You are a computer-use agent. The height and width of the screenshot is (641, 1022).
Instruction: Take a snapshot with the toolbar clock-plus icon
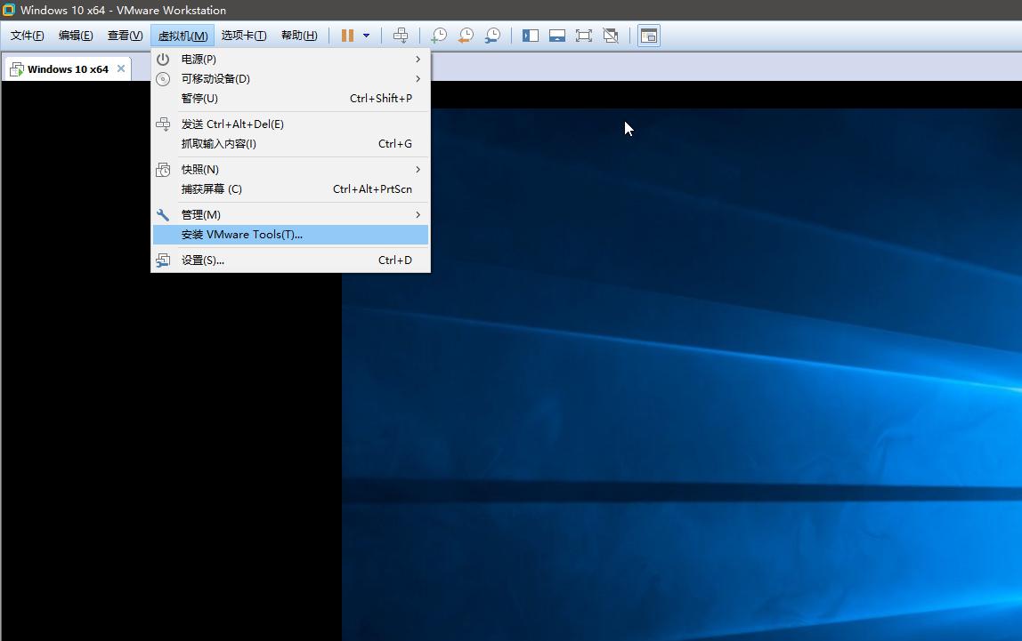pos(439,36)
